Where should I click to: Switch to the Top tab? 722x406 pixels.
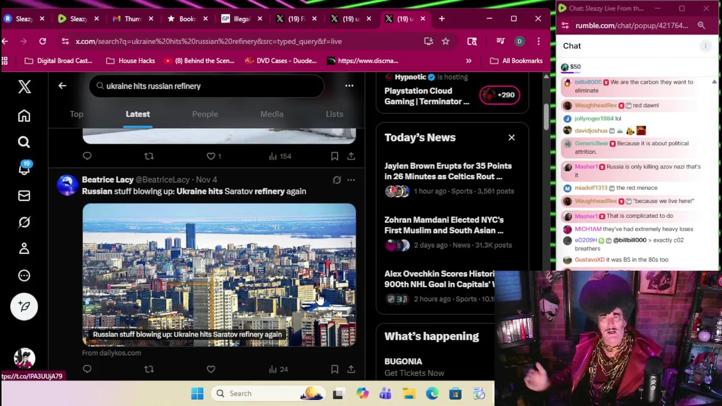[x=77, y=114]
